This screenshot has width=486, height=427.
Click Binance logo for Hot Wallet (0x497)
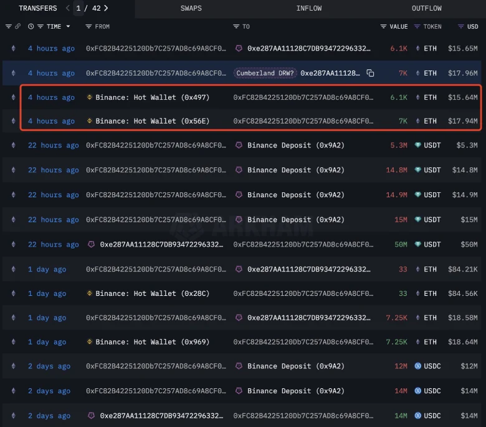(90, 97)
